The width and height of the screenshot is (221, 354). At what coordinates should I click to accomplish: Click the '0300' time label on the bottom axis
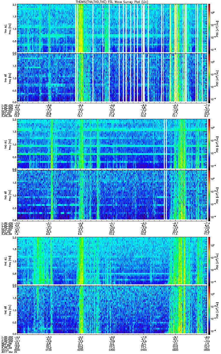point(112,349)
